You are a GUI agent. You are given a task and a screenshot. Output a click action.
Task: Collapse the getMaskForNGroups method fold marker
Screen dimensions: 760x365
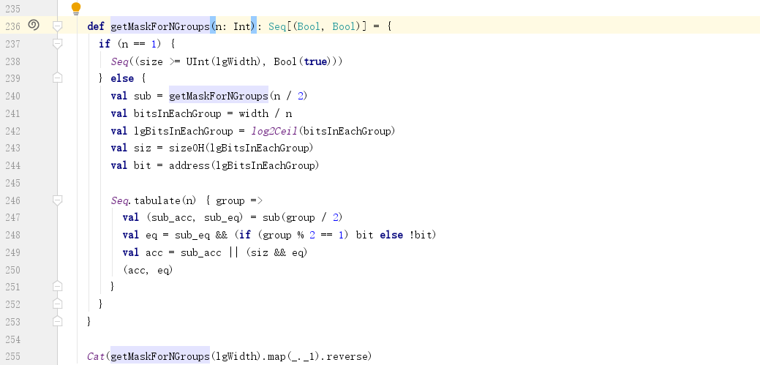pyautogui.click(x=57, y=26)
